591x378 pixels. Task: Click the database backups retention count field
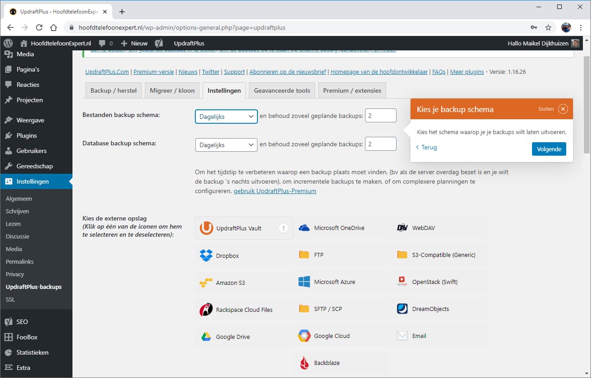point(380,144)
